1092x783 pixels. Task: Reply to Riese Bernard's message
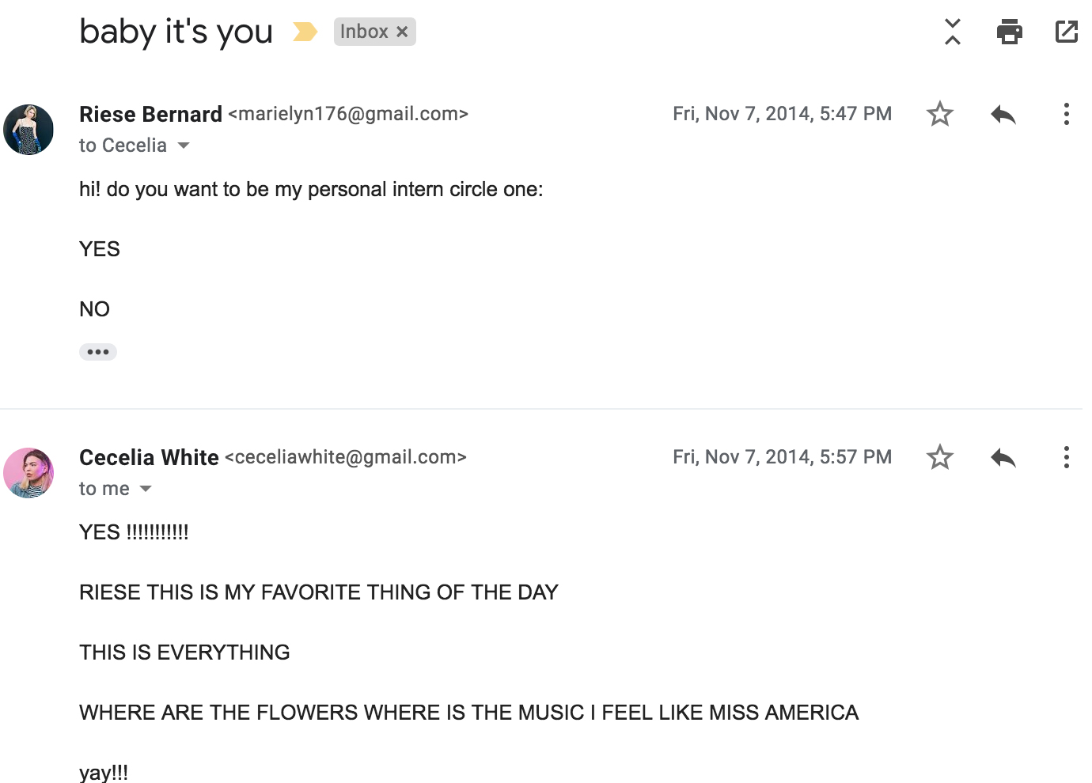(x=1003, y=114)
